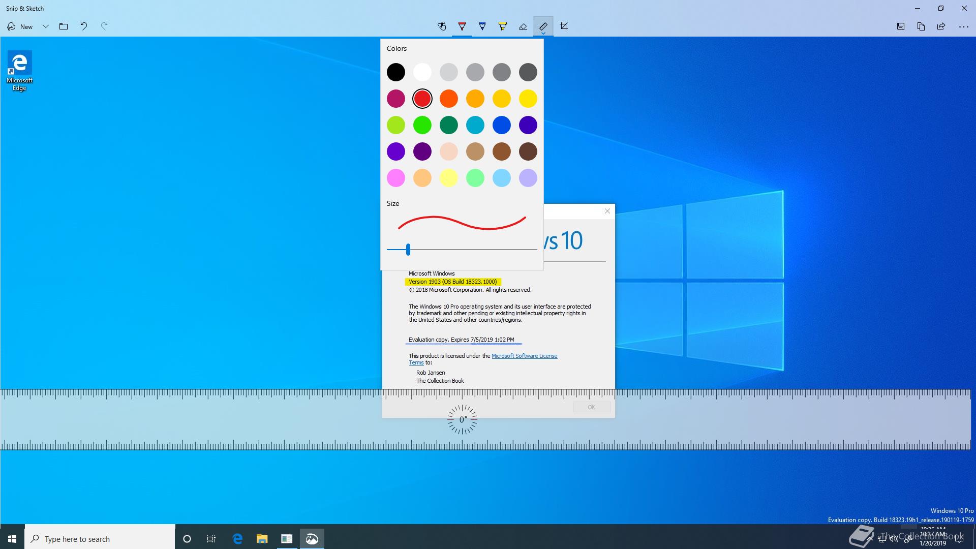
Task: Select the yellow Highlighter tool
Action: tap(503, 26)
